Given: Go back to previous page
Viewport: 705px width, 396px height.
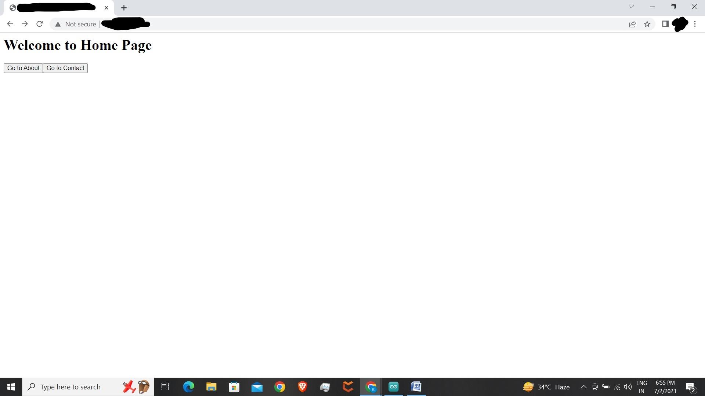Looking at the screenshot, I should pyautogui.click(x=10, y=24).
